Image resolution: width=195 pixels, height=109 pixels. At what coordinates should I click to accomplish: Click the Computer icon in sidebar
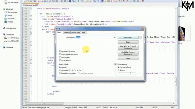[4, 35]
